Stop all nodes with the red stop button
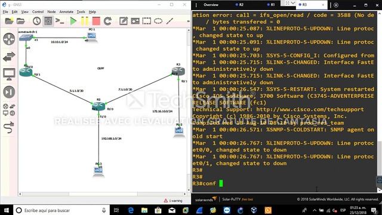This screenshot has width=382, height=215. [x=96, y=21]
